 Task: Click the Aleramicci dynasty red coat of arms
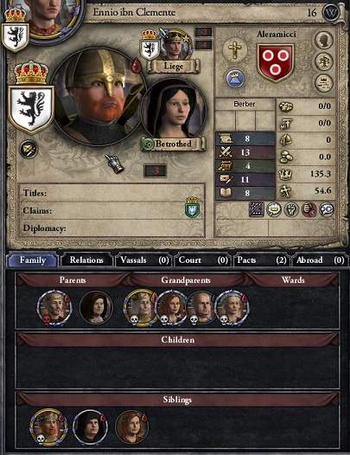276,62
